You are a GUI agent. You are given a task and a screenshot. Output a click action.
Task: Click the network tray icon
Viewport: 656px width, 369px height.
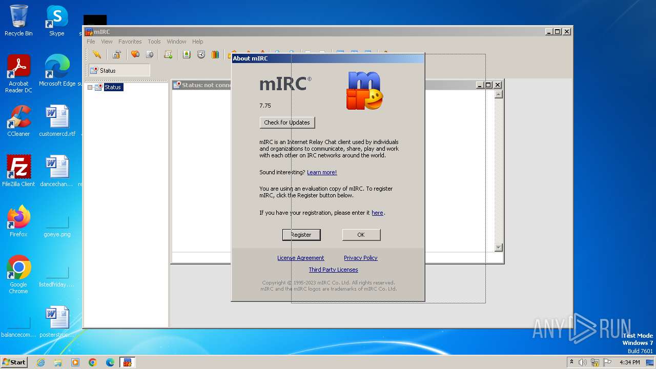pos(595,362)
